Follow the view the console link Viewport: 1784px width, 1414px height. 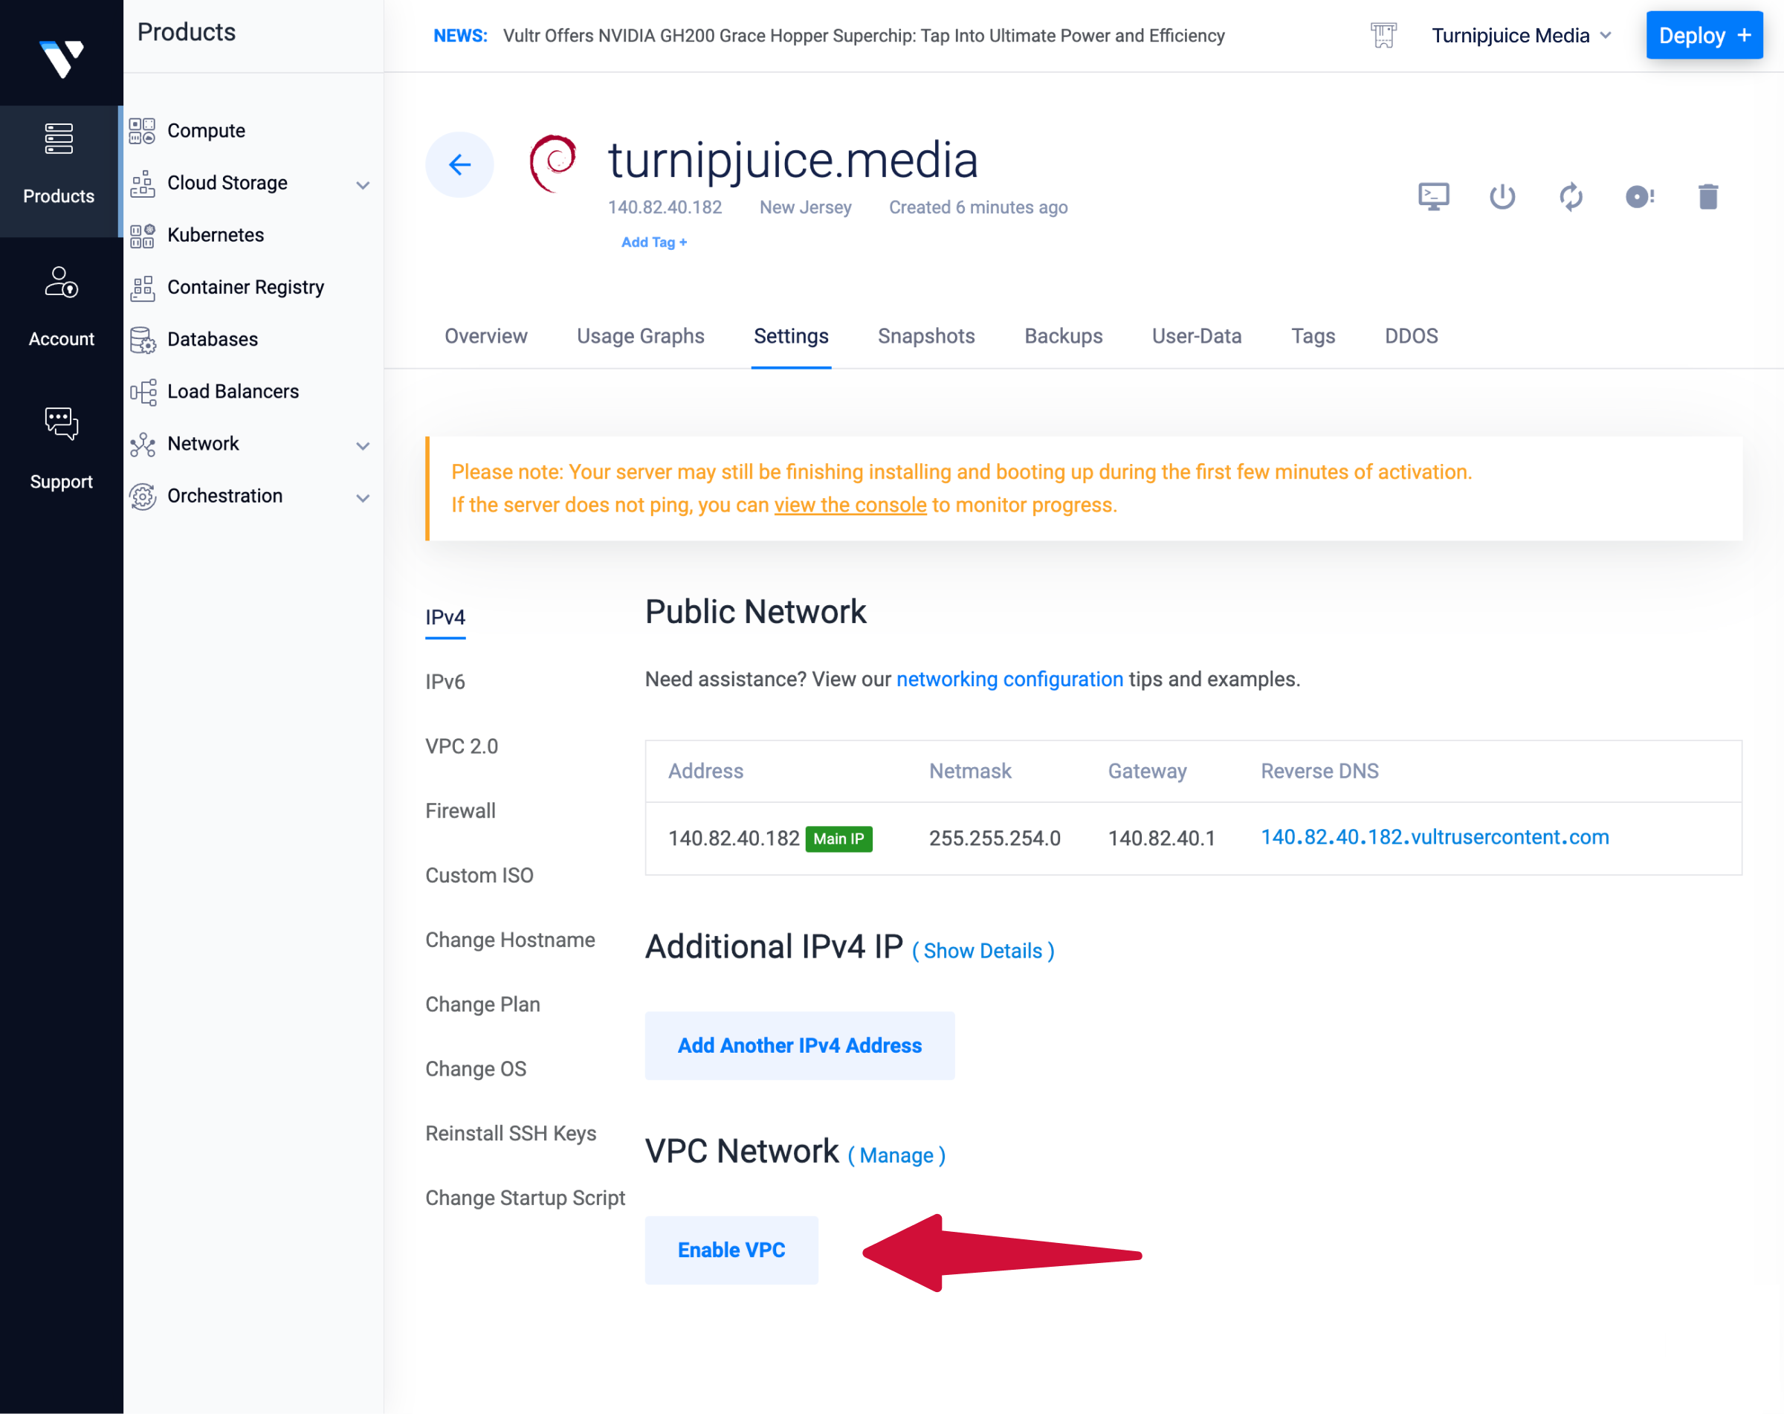point(850,505)
